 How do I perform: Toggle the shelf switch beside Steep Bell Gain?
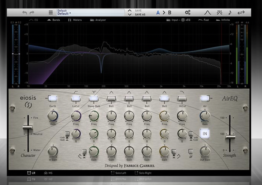84,152
